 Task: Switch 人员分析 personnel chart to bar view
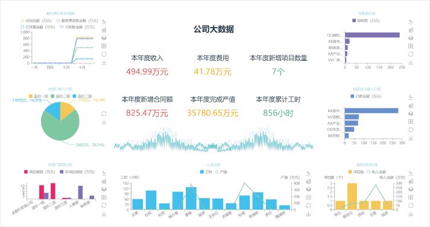click(x=309, y=181)
